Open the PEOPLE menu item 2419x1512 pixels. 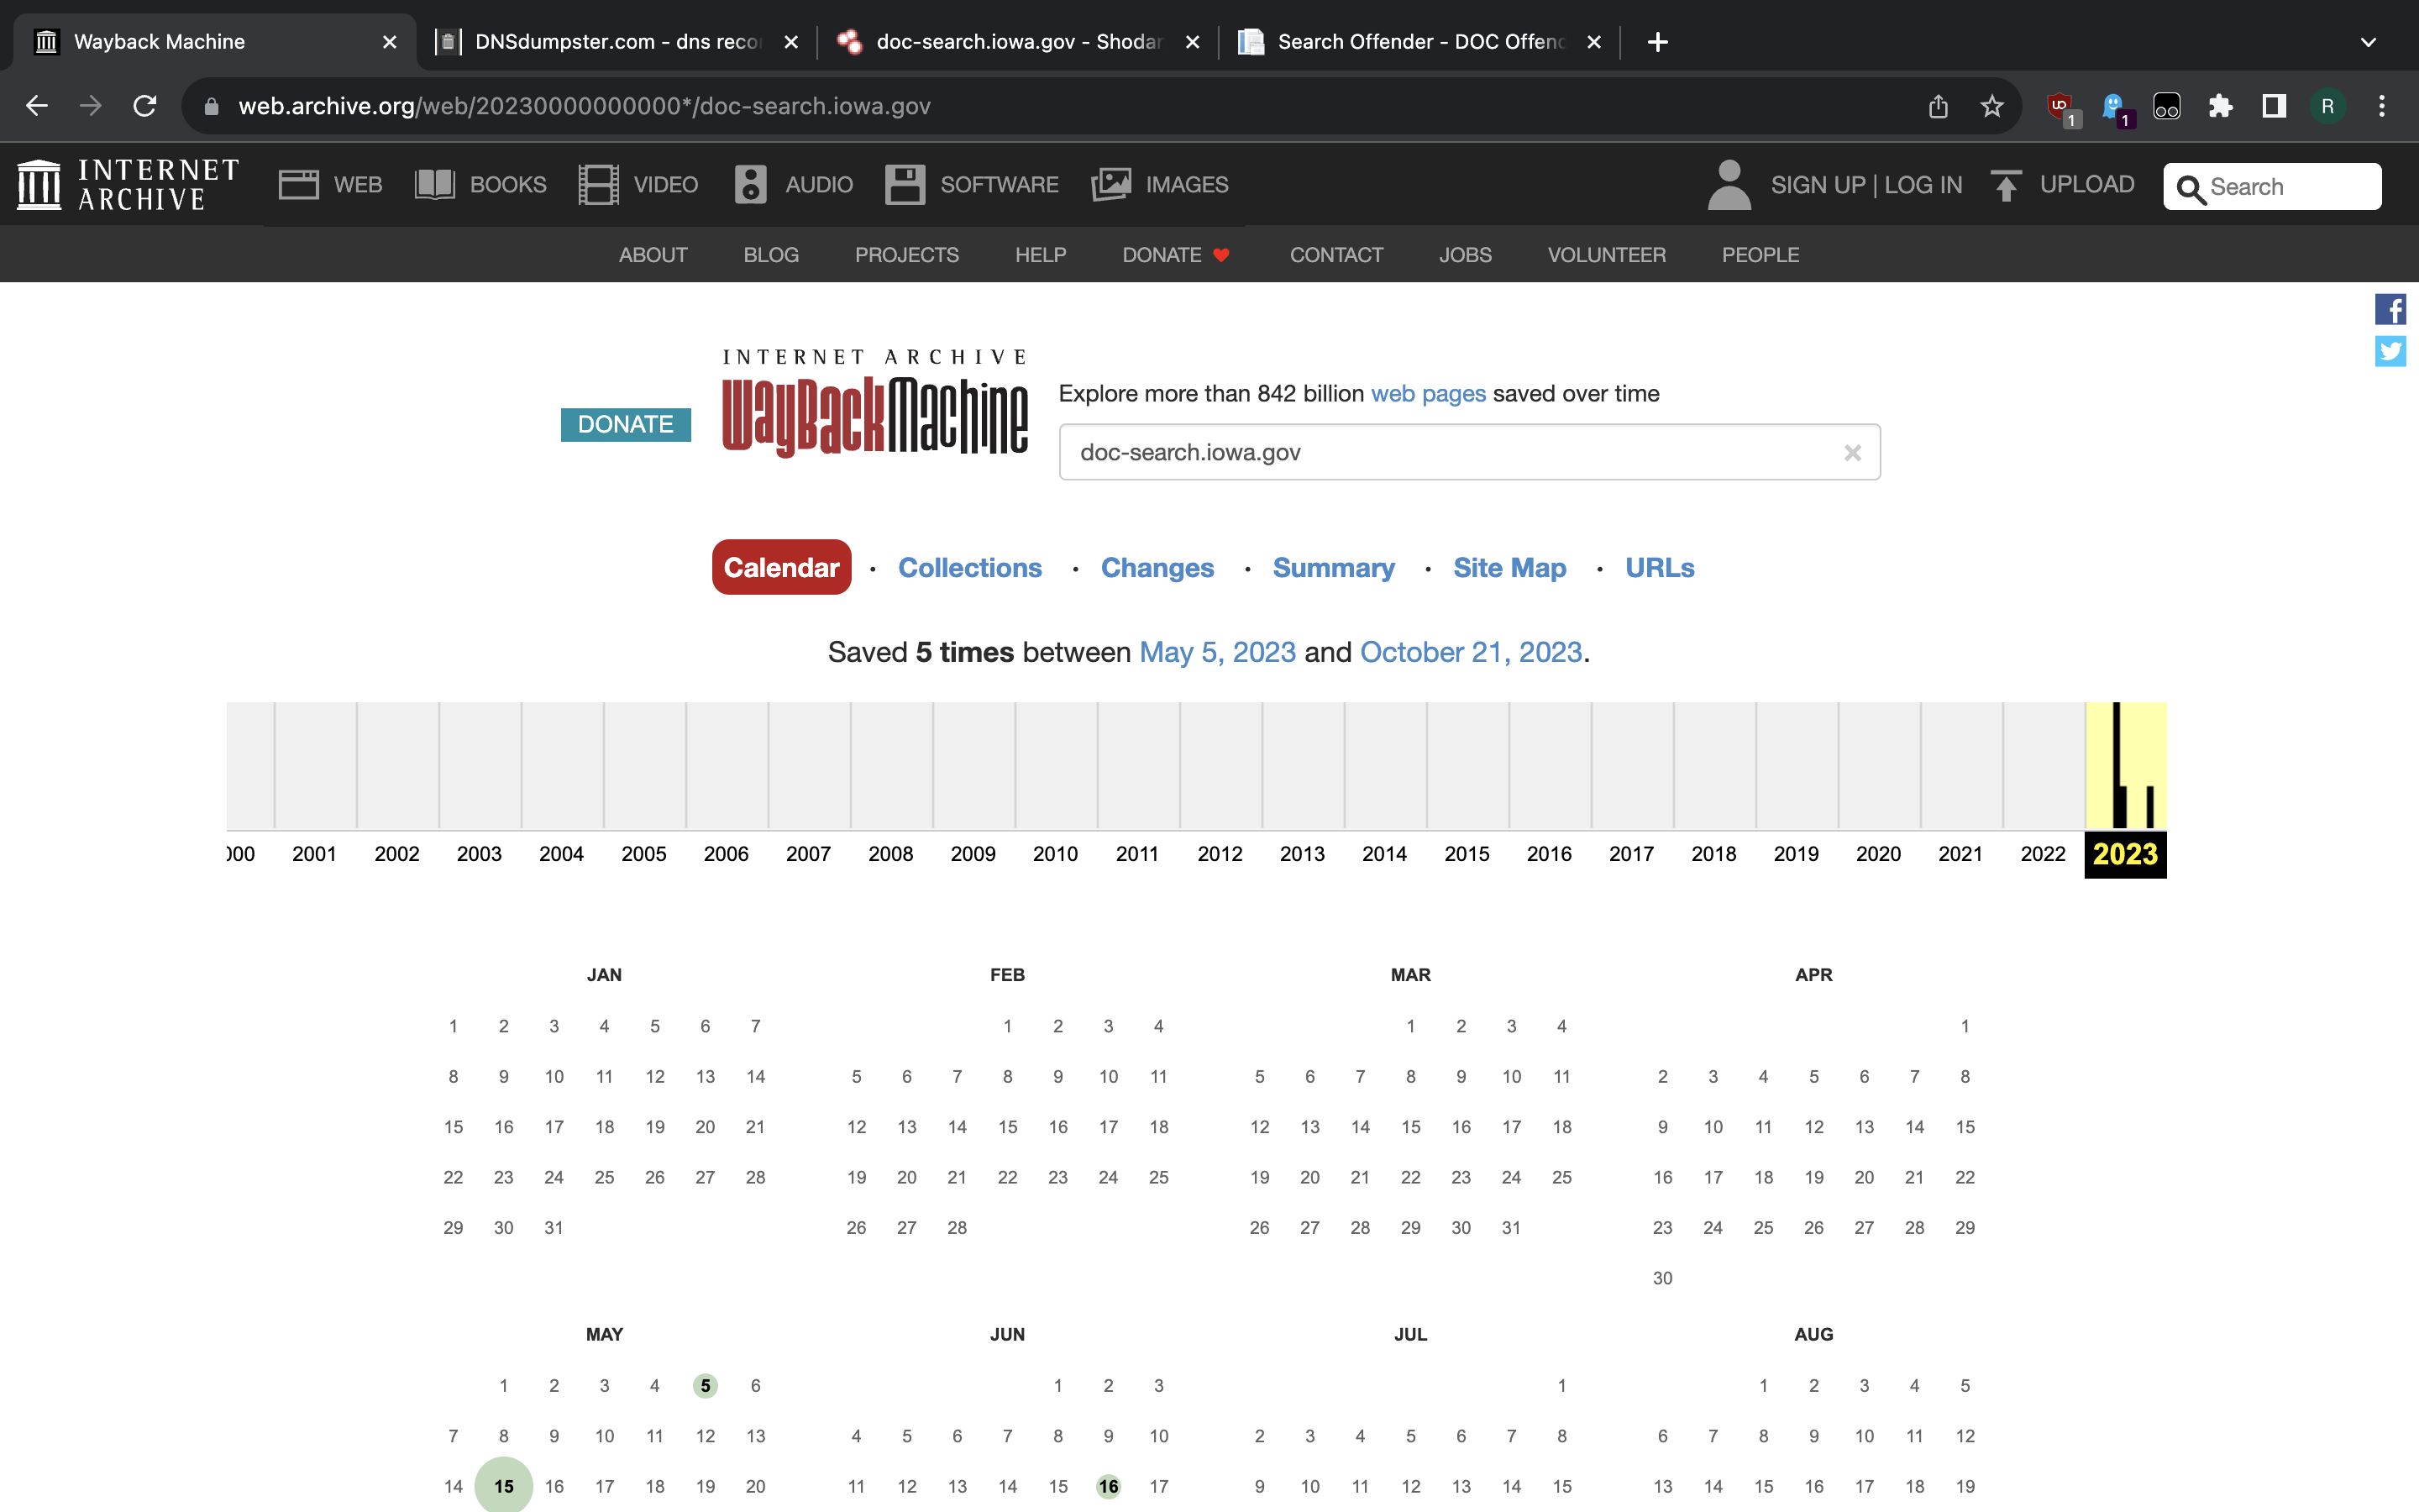pos(1760,255)
